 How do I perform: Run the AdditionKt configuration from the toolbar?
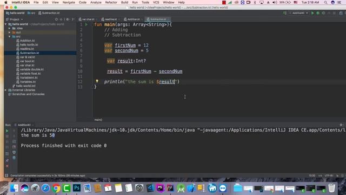(312, 13)
